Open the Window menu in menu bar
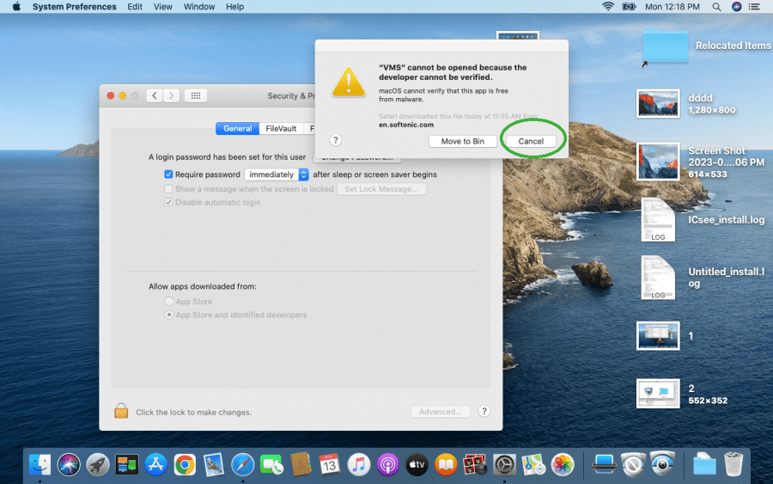Viewport: 773px width, 484px height. (199, 7)
